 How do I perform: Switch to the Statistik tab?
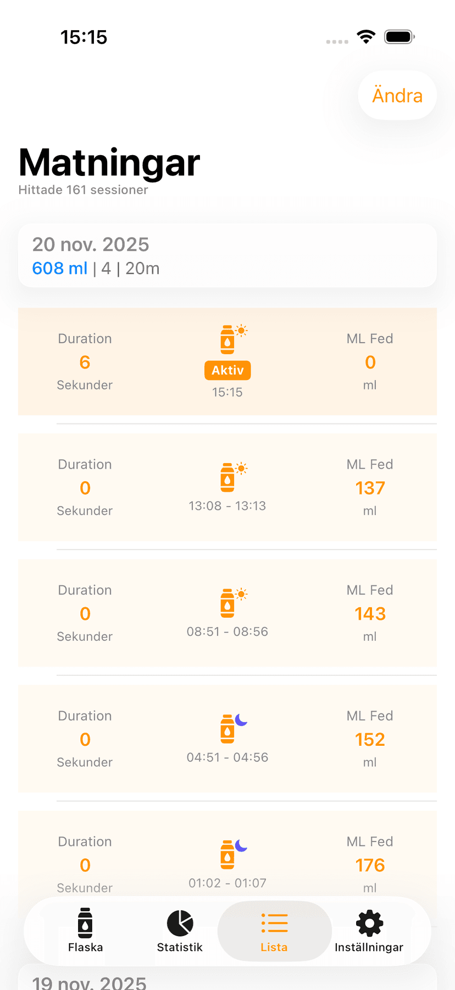(x=180, y=931)
